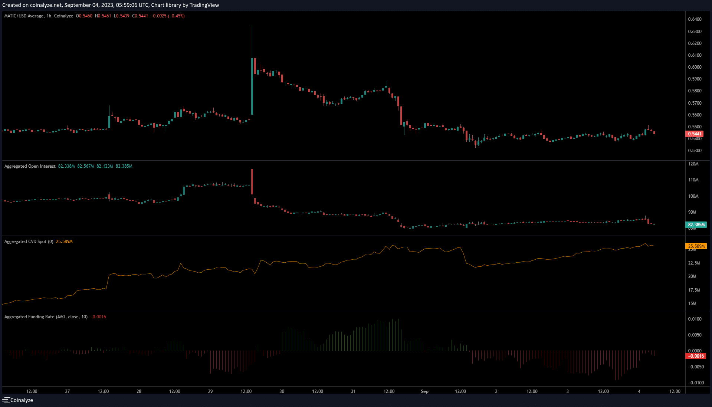The image size is (712, 407).
Task: Click the 29 date label on time axis
Action: 210,391
